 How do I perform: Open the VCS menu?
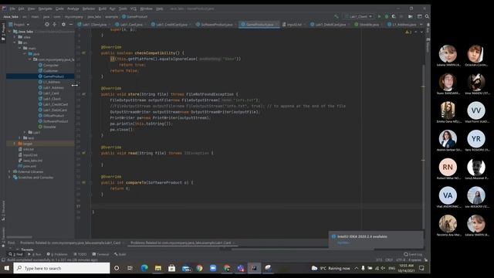[134, 8]
